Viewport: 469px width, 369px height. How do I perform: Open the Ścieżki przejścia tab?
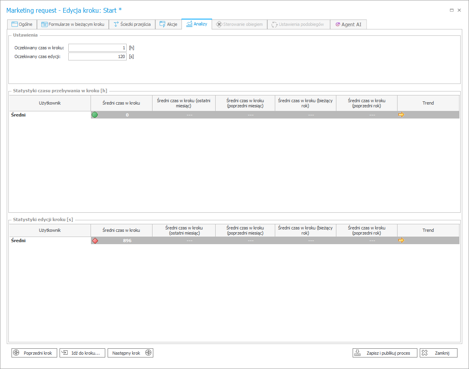click(132, 24)
